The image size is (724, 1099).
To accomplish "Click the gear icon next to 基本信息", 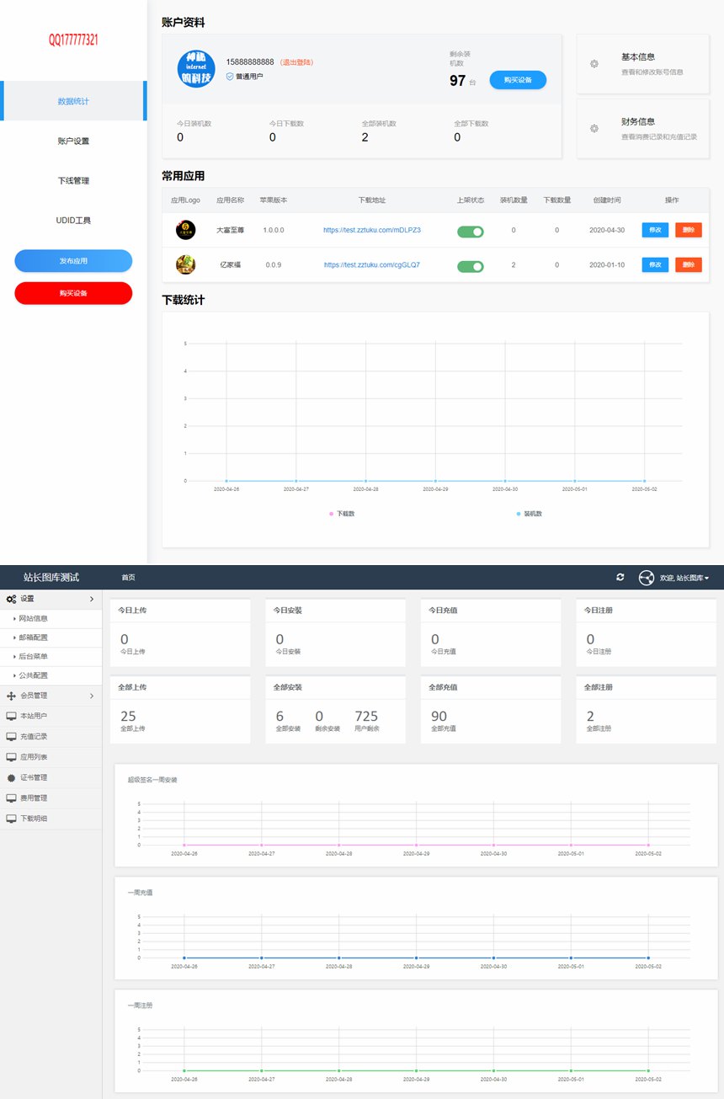I will click(594, 64).
